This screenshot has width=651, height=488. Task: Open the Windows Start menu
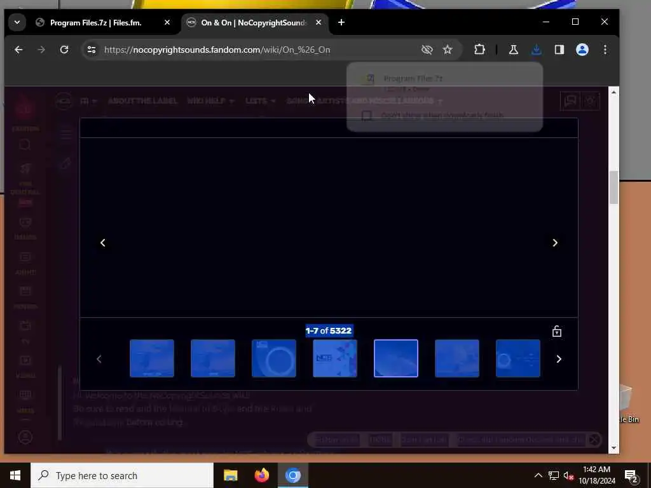click(x=15, y=475)
